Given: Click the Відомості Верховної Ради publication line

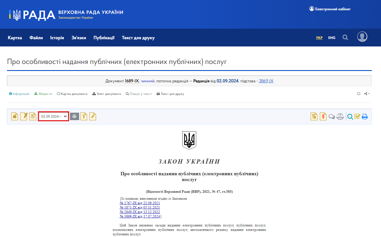Looking at the screenshot, I should [x=189, y=192].
